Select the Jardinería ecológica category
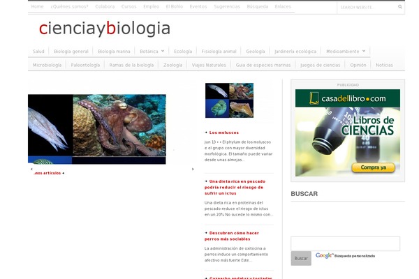 tap(295, 51)
